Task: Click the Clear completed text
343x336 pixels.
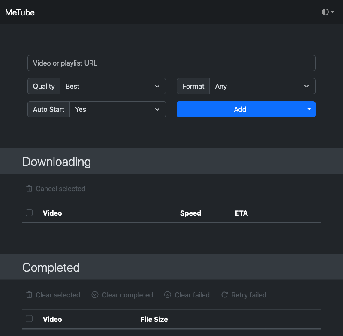Action: point(127,295)
